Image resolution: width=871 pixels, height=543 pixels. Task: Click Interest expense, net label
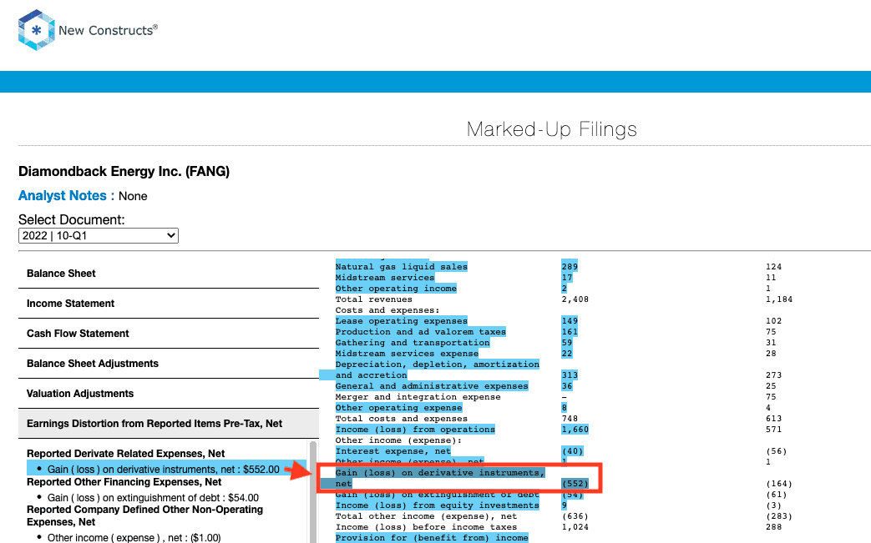coord(392,451)
